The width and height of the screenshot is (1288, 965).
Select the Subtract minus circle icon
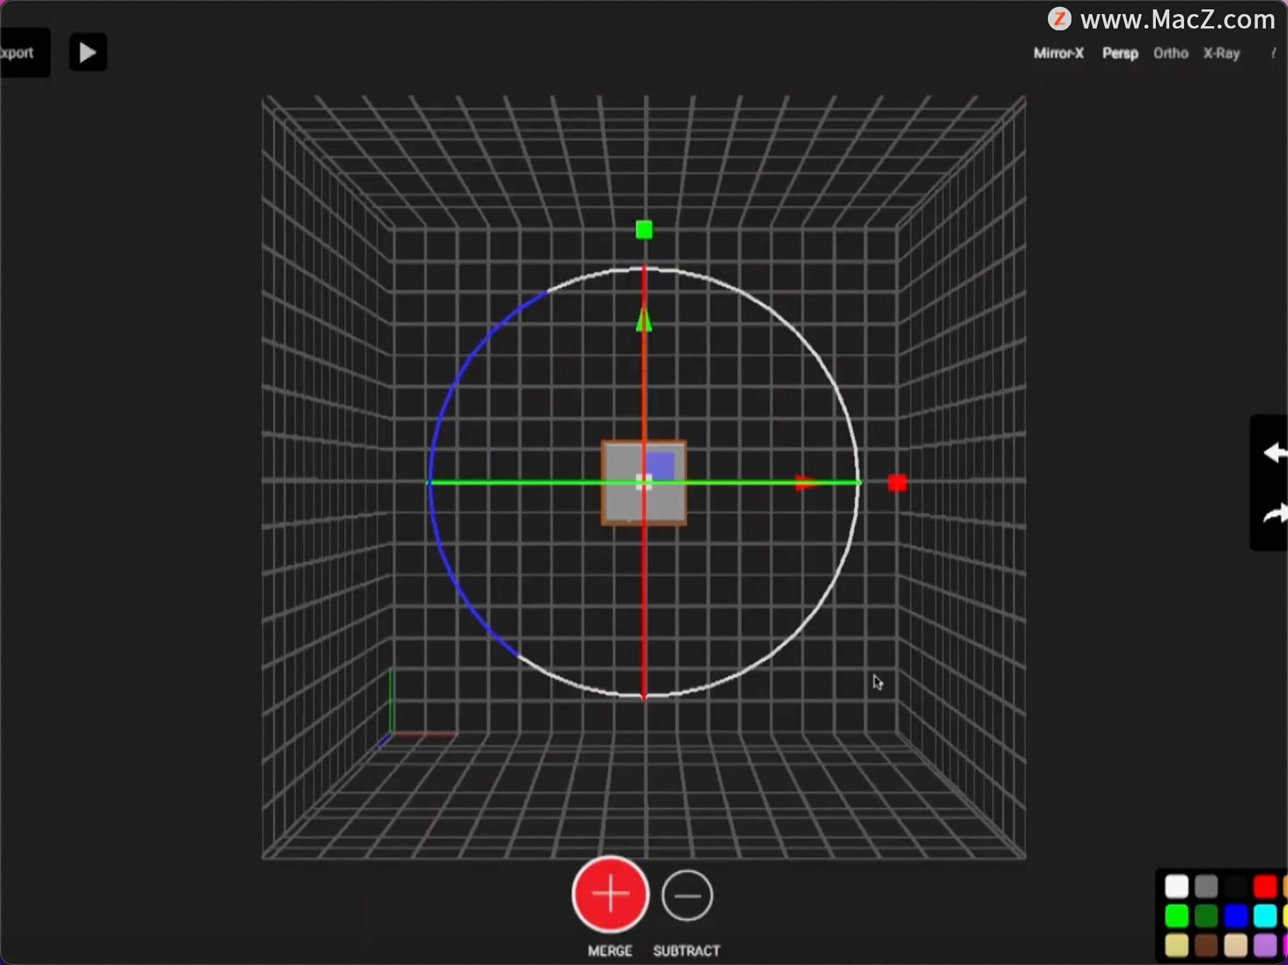pyautogui.click(x=686, y=895)
